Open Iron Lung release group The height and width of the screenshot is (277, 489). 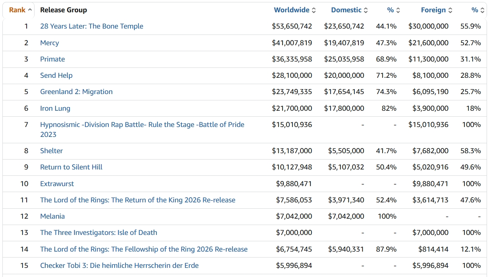55,108
